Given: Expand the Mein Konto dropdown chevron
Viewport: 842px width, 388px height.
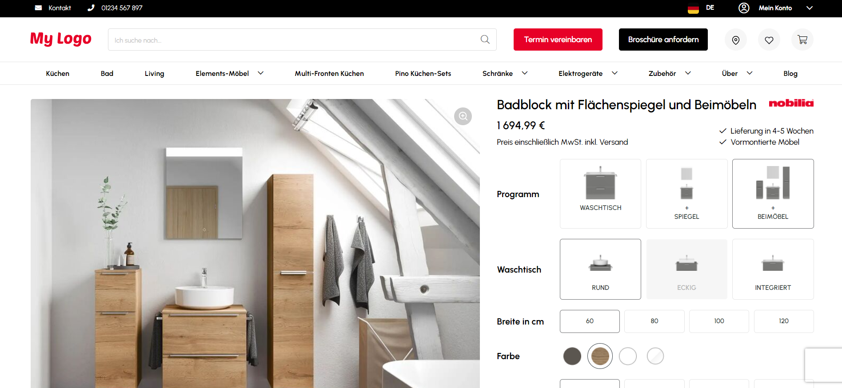Looking at the screenshot, I should click(x=810, y=8).
